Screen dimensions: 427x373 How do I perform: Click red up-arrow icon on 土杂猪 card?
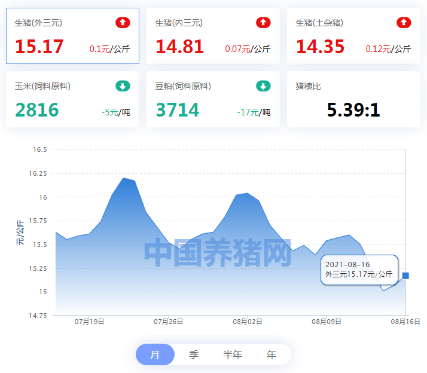pos(404,23)
